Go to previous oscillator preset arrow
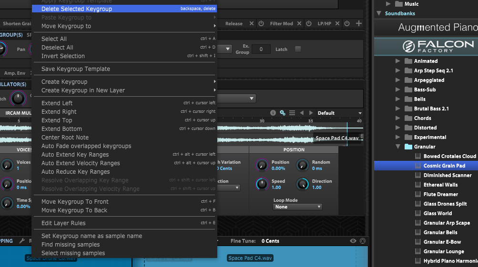 click(302, 113)
